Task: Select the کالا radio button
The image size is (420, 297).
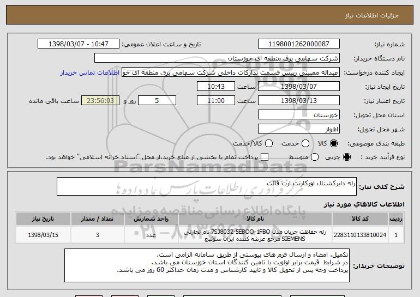Action: click(x=334, y=144)
